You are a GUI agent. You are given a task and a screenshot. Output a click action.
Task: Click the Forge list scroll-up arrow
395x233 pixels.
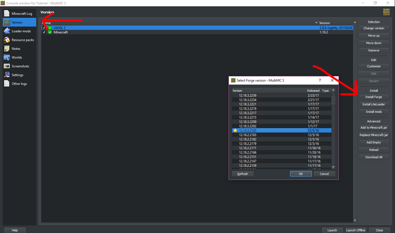(333, 90)
